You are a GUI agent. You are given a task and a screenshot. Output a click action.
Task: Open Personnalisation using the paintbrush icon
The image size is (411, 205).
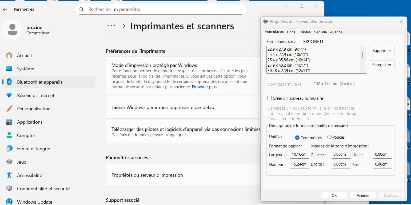click(9, 109)
